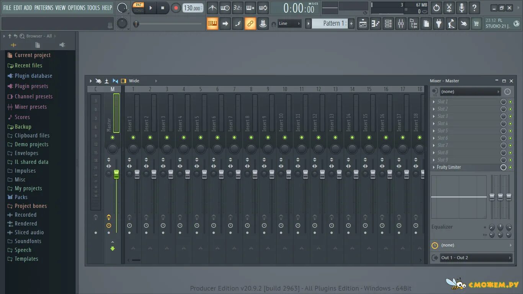
Task: Open the TOOLS menu
Action: click(x=93, y=8)
